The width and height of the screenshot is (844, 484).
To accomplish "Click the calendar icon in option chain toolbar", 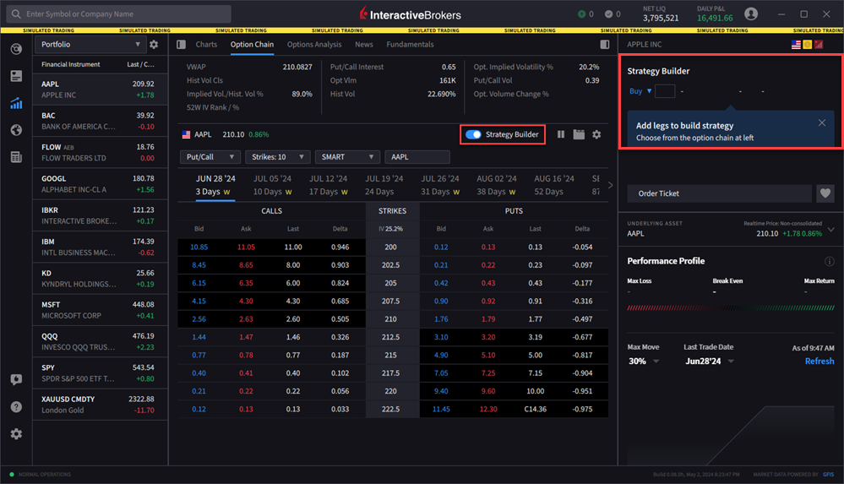I will point(579,134).
